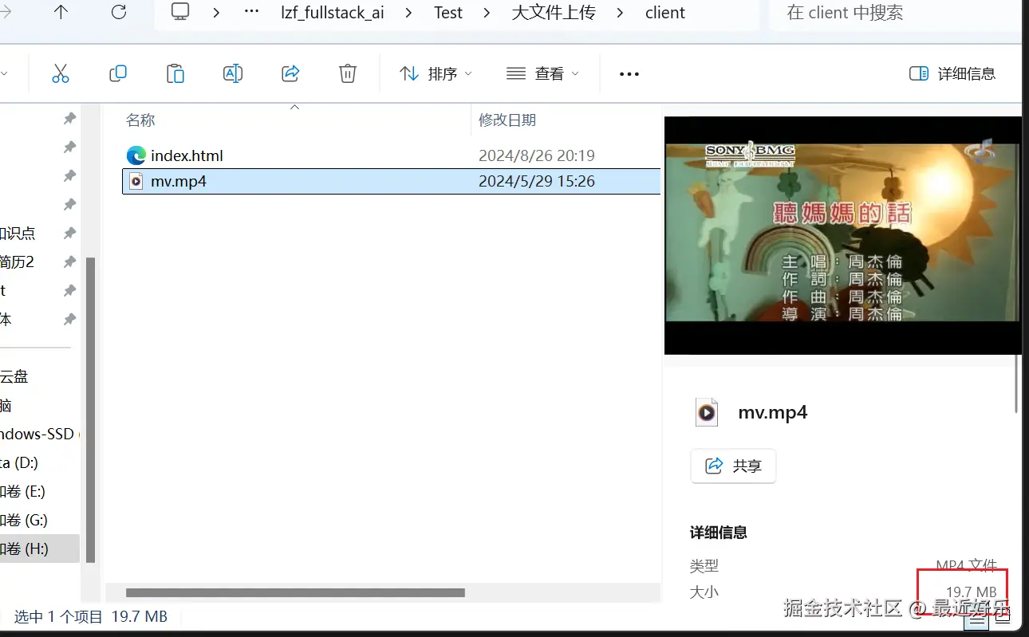The height and width of the screenshot is (637, 1029).
Task: Click status bar text 选中 1 个项目 19.7 MB
Action: [91, 616]
